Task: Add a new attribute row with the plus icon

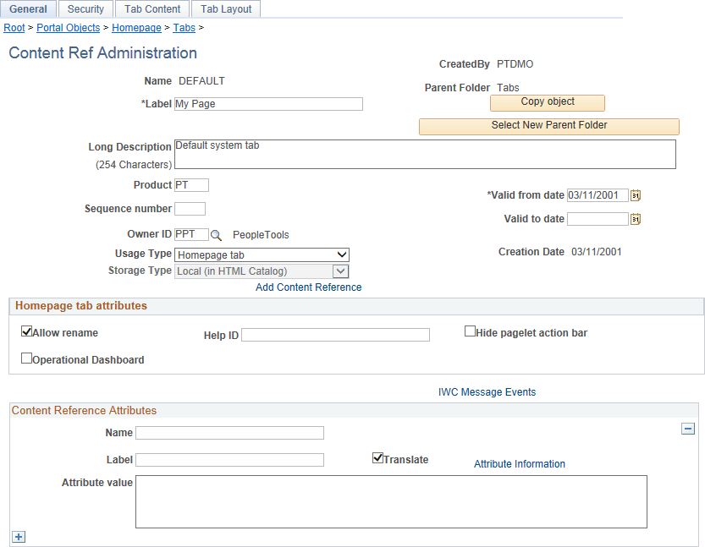Action: pos(18,536)
